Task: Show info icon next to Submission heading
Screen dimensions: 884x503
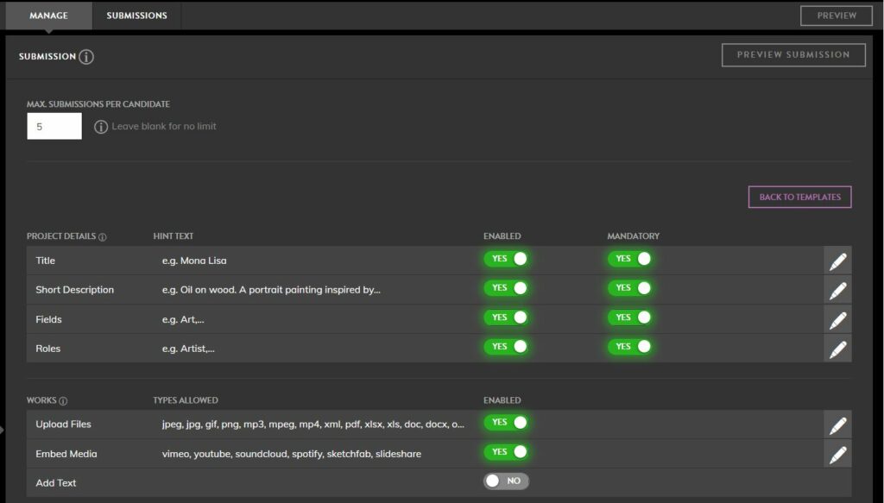Action: [x=86, y=57]
